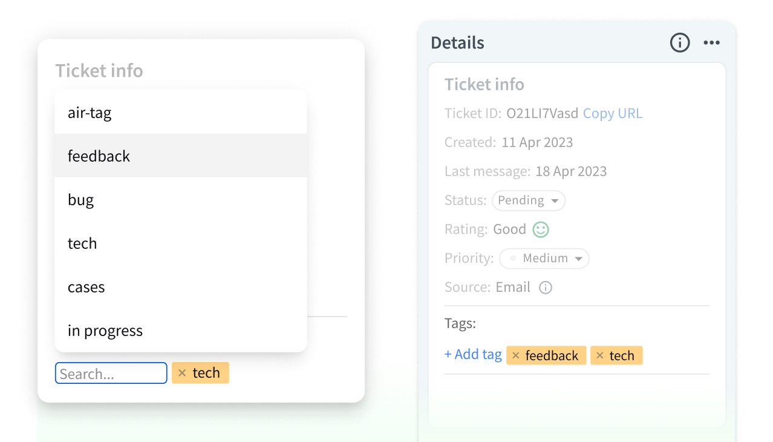The image size is (773, 442).
Task: Click the Search input field
Action: (111, 372)
